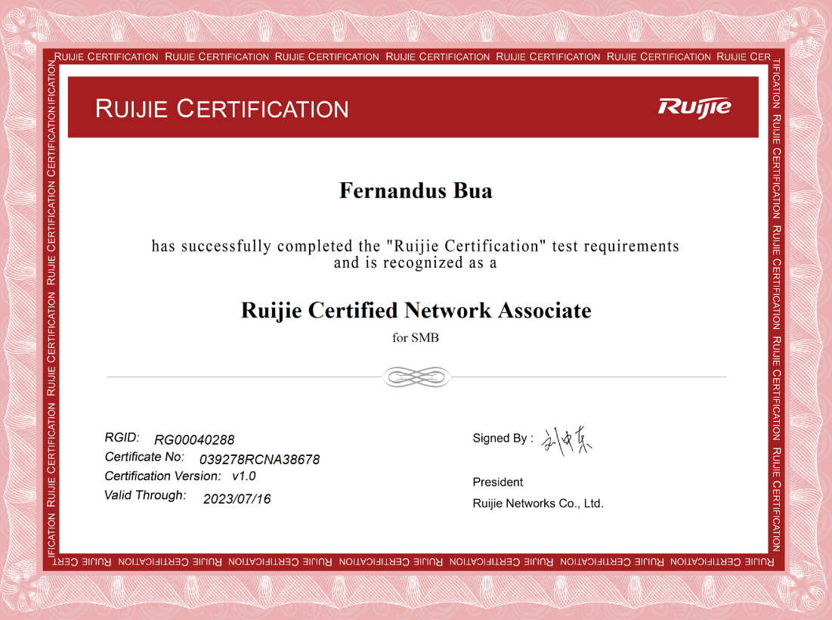Viewport: 832px width, 620px height.
Task: Select certificate number 039278RCNA38678
Action: tap(259, 459)
